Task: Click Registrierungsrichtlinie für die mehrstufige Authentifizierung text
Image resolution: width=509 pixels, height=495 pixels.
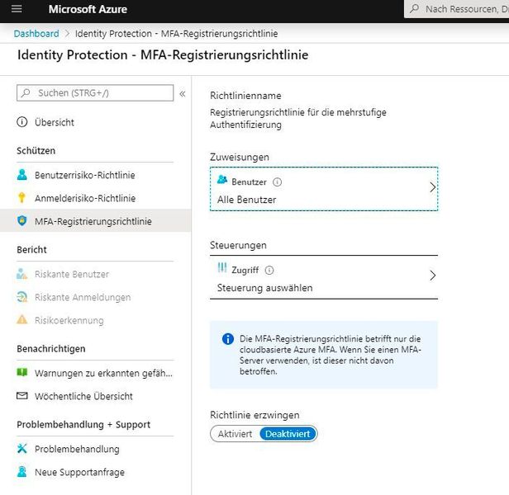Action: point(298,119)
